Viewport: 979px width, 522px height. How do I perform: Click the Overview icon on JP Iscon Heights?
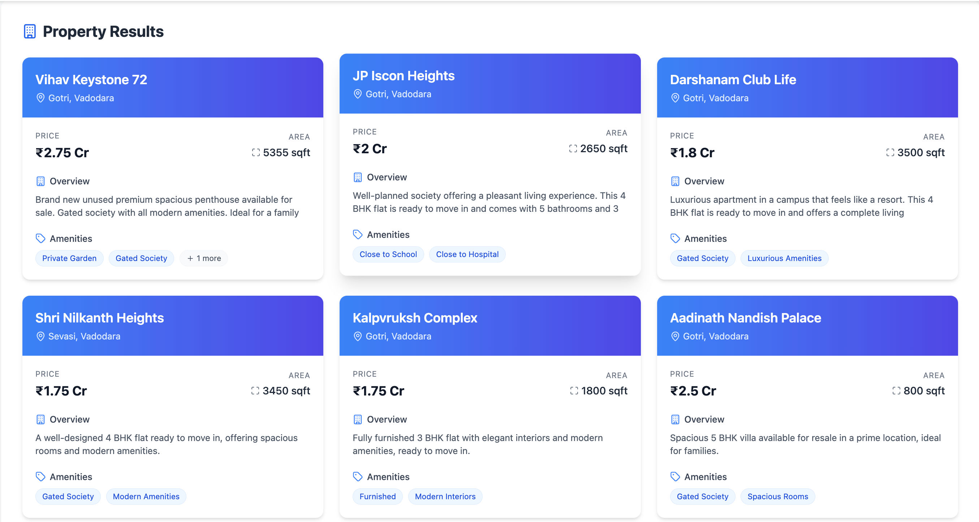click(358, 177)
